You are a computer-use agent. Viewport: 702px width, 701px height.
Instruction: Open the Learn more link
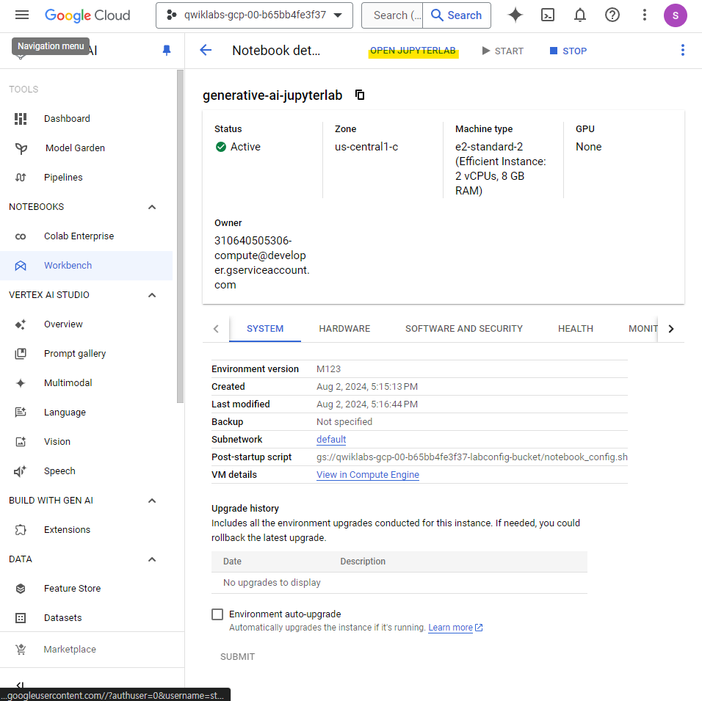[455, 628]
